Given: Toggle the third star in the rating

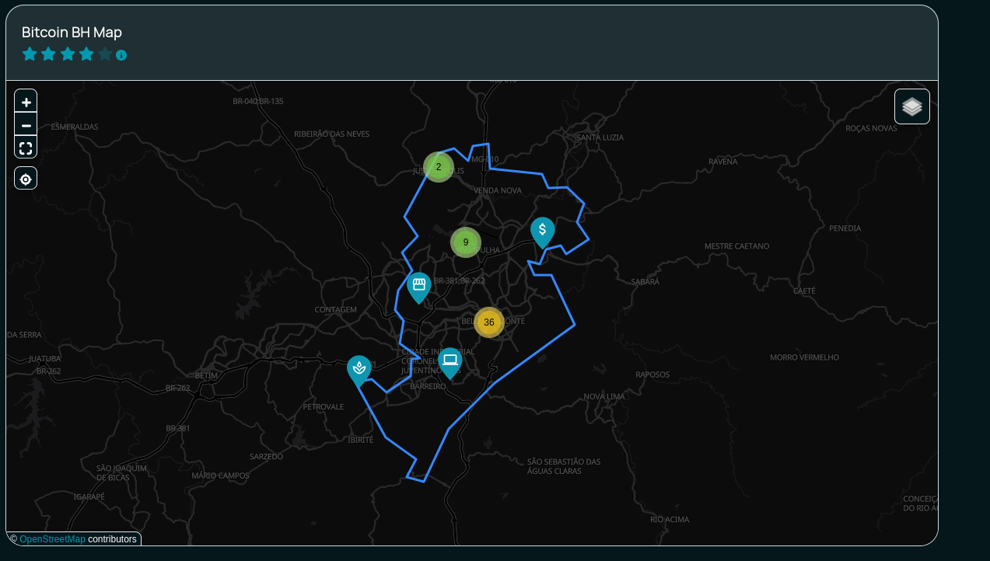Looking at the screenshot, I should tap(67, 54).
